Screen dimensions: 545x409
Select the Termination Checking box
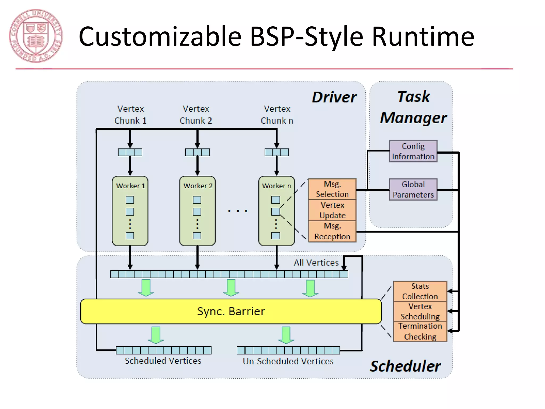(x=420, y=331)
